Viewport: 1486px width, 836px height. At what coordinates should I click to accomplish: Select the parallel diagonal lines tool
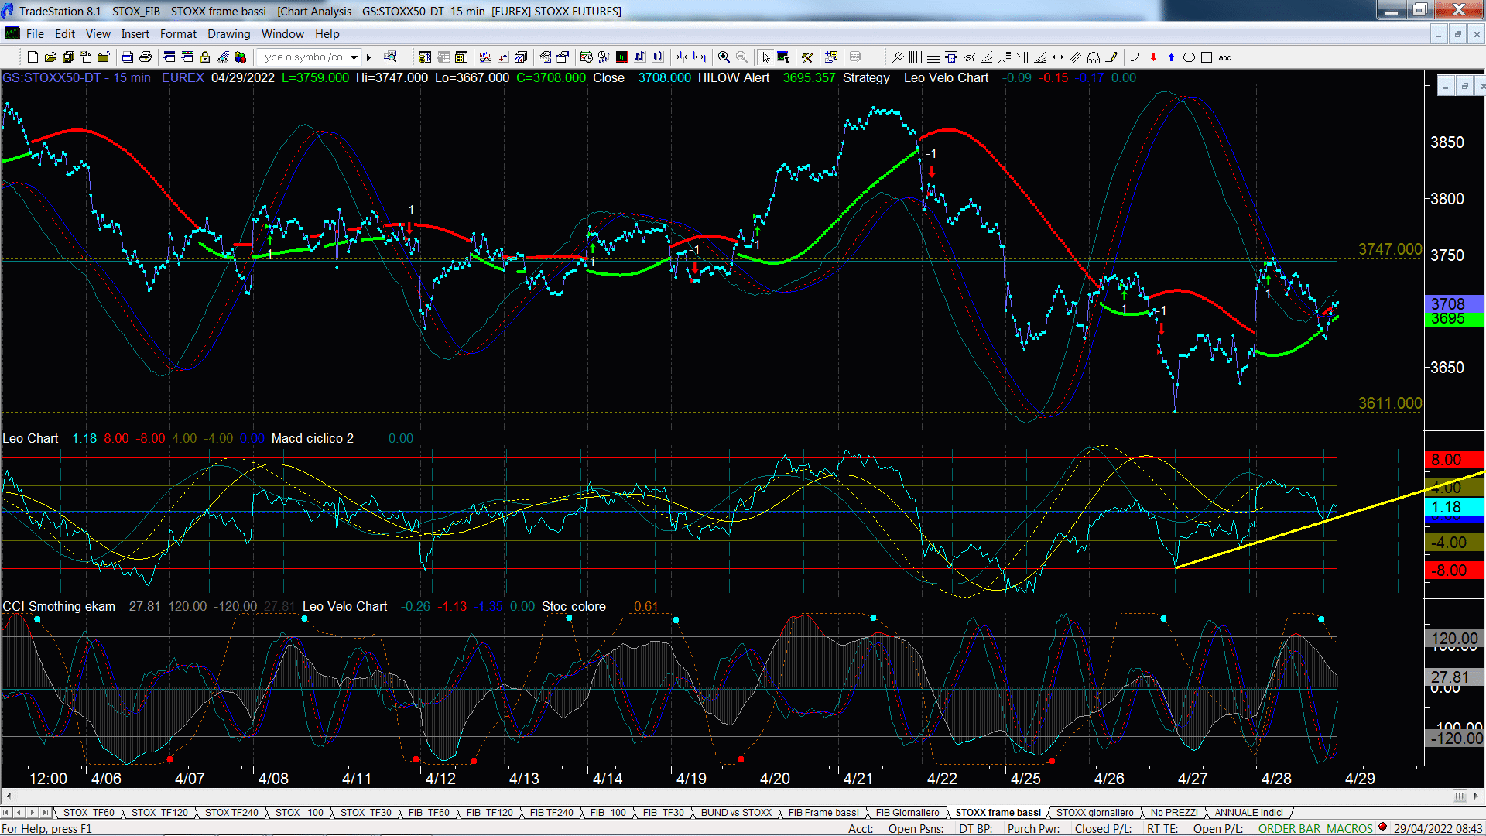click(1076, 57)
